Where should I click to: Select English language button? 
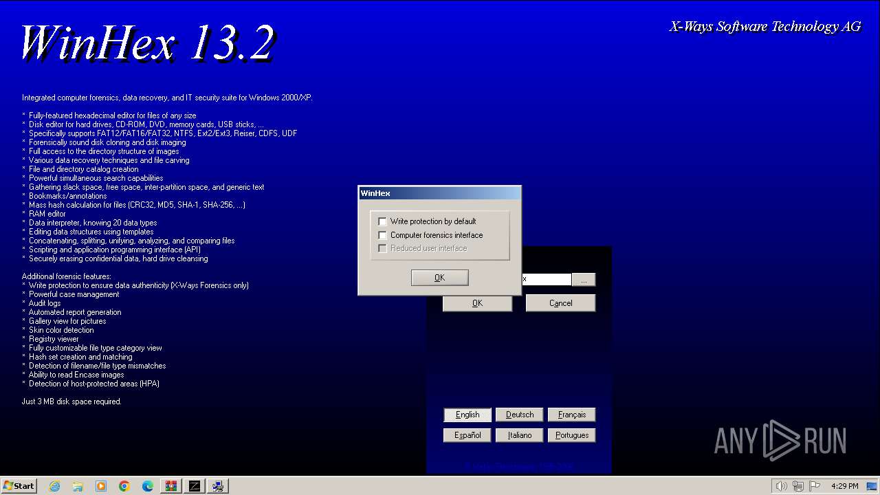tap(467, 415)
